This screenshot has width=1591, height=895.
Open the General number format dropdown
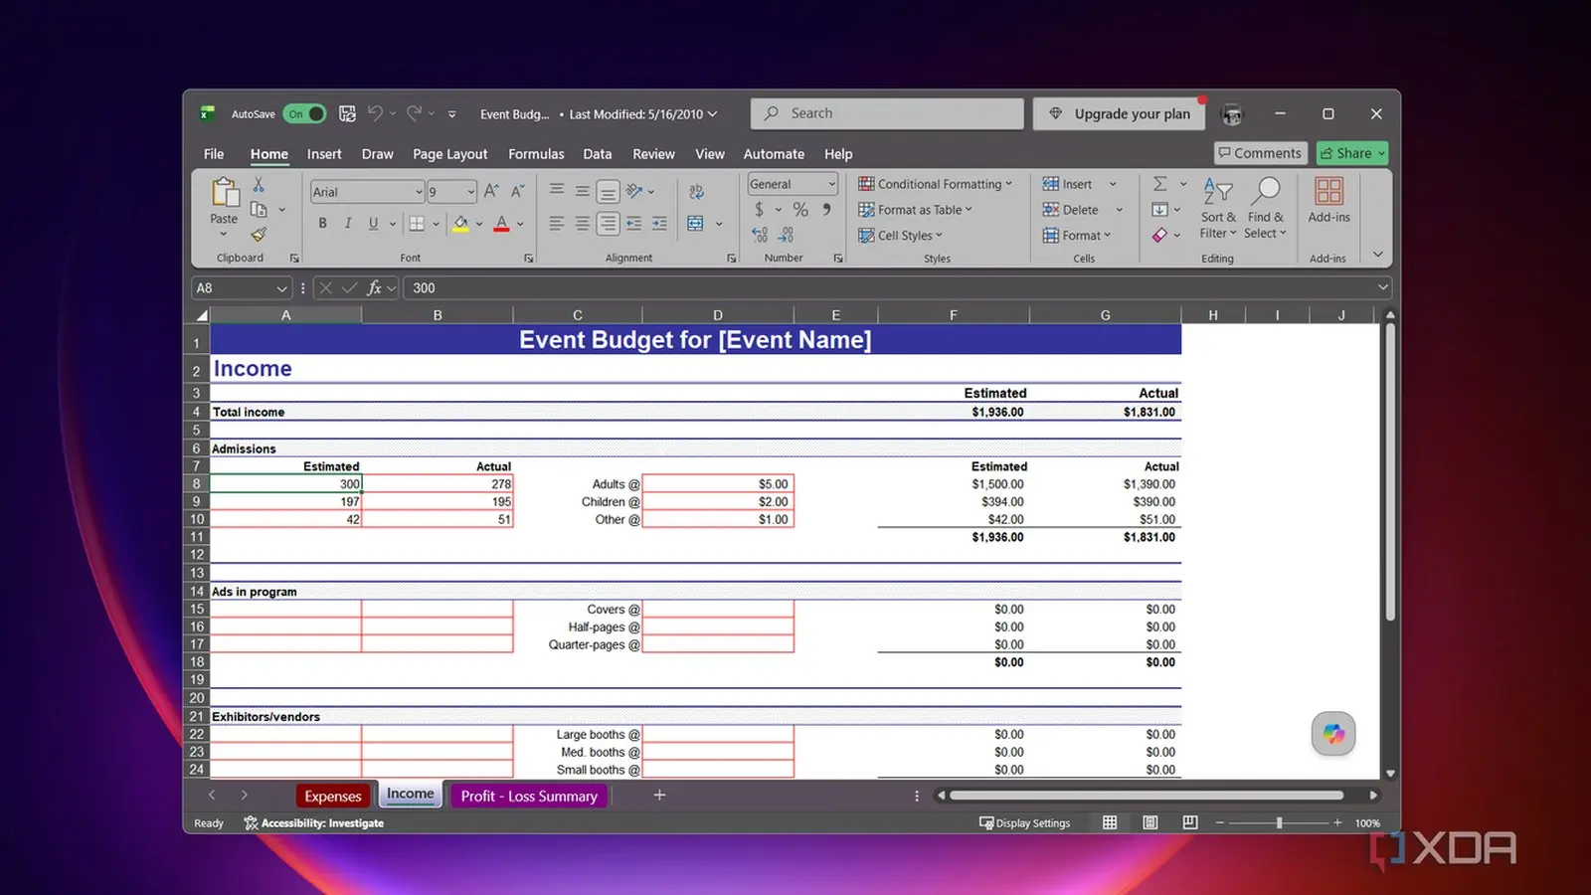(832, 184)
